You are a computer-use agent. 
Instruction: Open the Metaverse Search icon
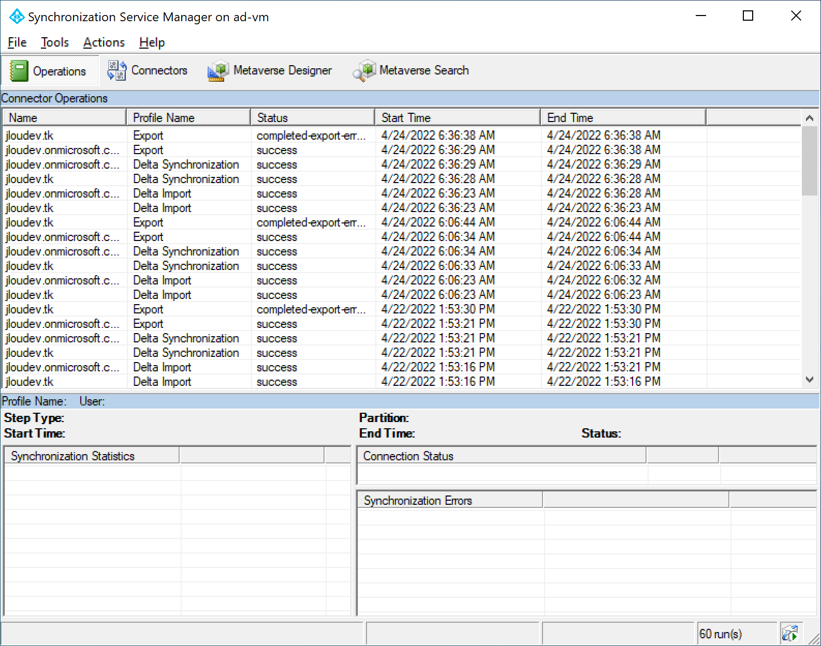[364, 70]
